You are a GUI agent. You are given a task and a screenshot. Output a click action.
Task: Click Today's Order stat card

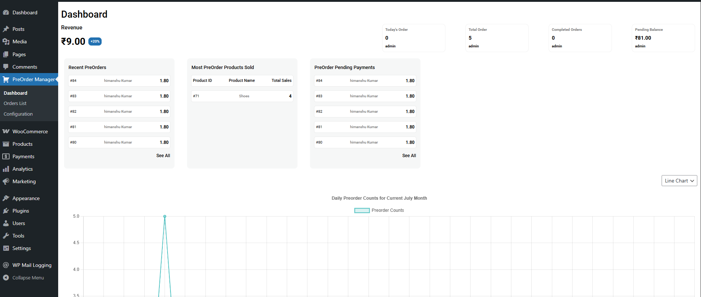(414, 38)
